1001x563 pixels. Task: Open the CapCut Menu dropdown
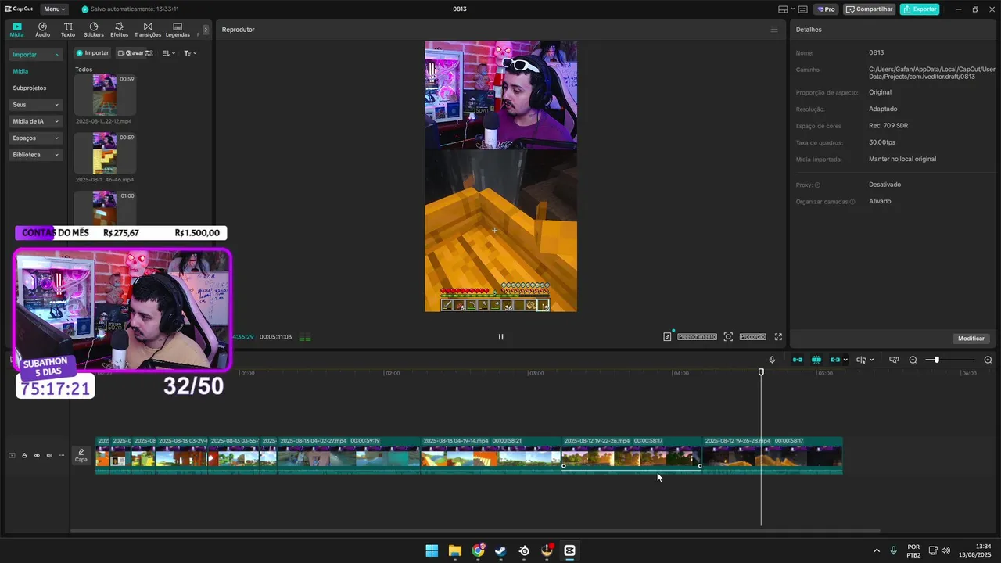click(54, 9)
